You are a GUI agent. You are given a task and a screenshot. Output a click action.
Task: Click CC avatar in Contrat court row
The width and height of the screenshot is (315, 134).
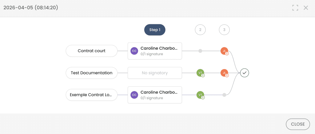point(134,51)
